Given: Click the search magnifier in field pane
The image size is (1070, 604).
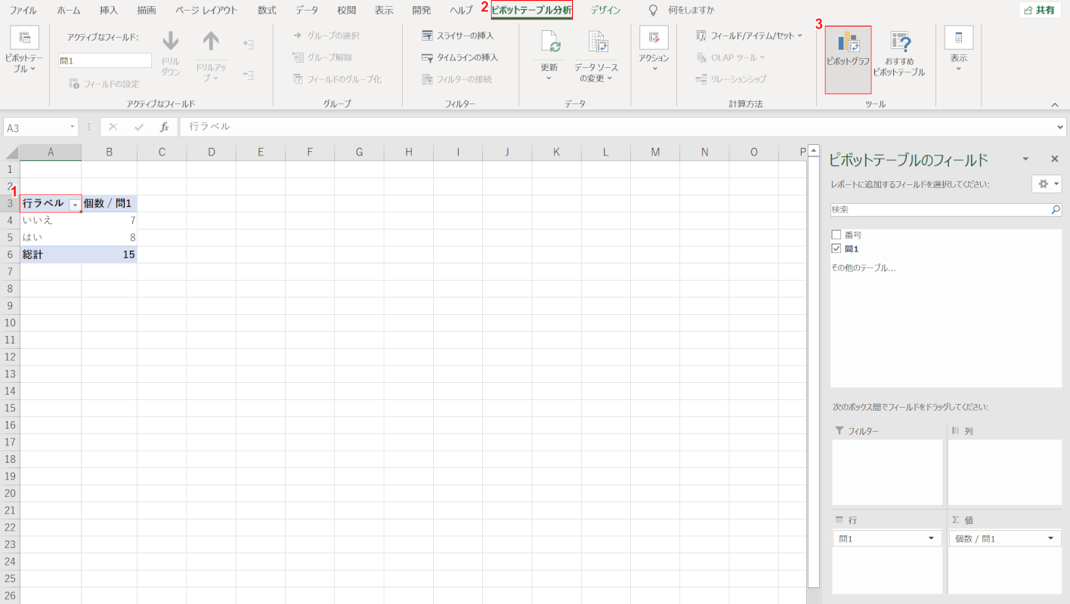Looking at the screenshot, I should tap(1056, 210).
